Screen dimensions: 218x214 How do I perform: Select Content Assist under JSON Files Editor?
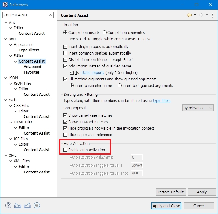pos(37,95)
